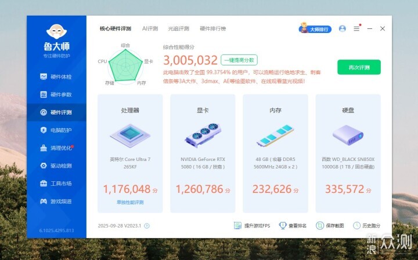The height and width of the screenshot is (260, 418).
Task: Open 清理优化 in the sidebar
Action: [x=56, y=148]
